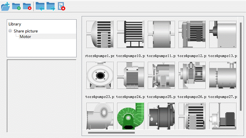Click the open folder with plus icon
The image size is (246, 138).
pos(5,6)
